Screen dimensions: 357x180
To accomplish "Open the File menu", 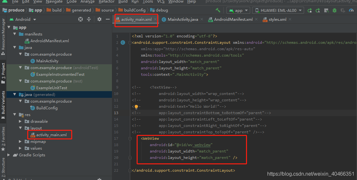I will coord(15,2).
